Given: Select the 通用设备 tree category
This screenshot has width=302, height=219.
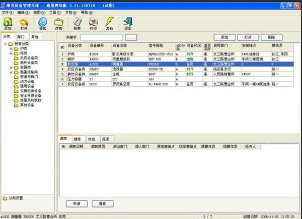Looking at the screenshot, I should click(x=27, y=86).
